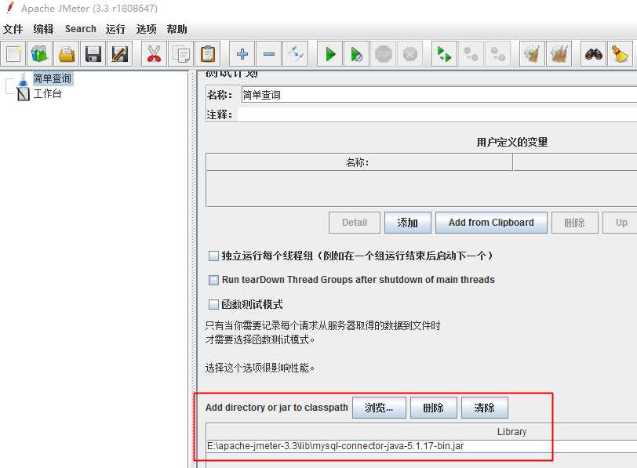Click the Open file folder icon
This screenshot has width=637, height=468.
[67, 54]
